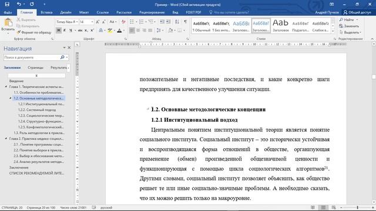Open the Стили pane launcher

335,39
